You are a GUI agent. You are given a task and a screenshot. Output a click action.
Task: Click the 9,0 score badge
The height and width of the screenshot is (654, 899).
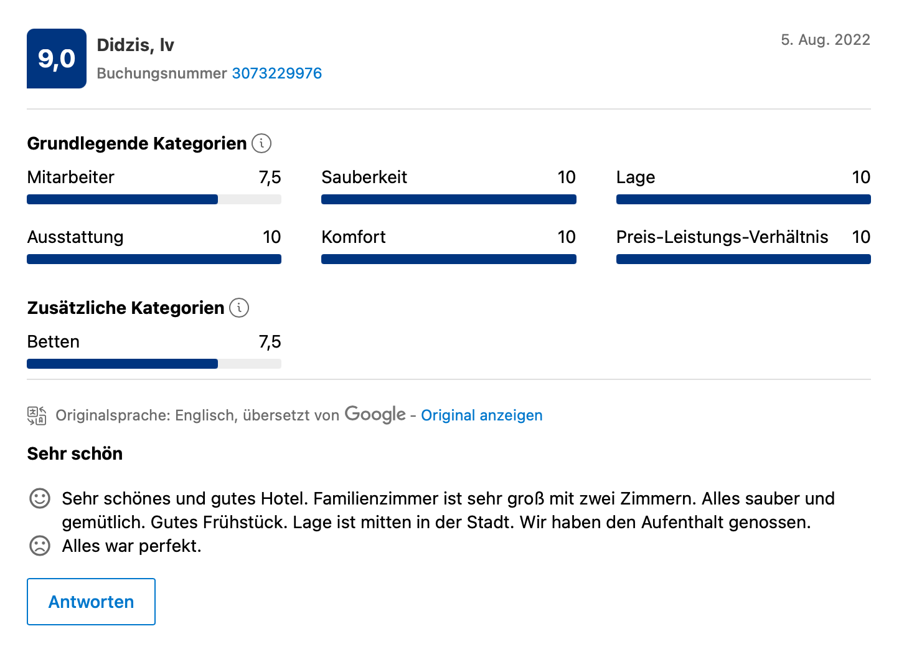coord(57,59)
